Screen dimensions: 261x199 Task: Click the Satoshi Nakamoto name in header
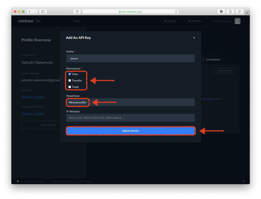[222, 21]
